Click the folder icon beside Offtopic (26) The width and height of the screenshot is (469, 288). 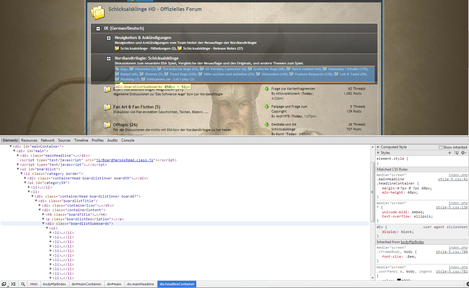tap(107, 125)
